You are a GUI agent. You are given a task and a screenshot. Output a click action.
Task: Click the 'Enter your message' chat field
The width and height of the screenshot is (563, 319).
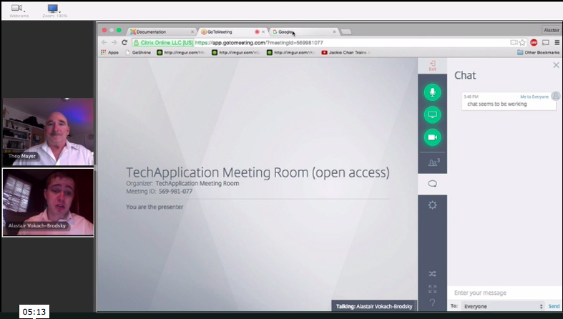tap(501, 293)
